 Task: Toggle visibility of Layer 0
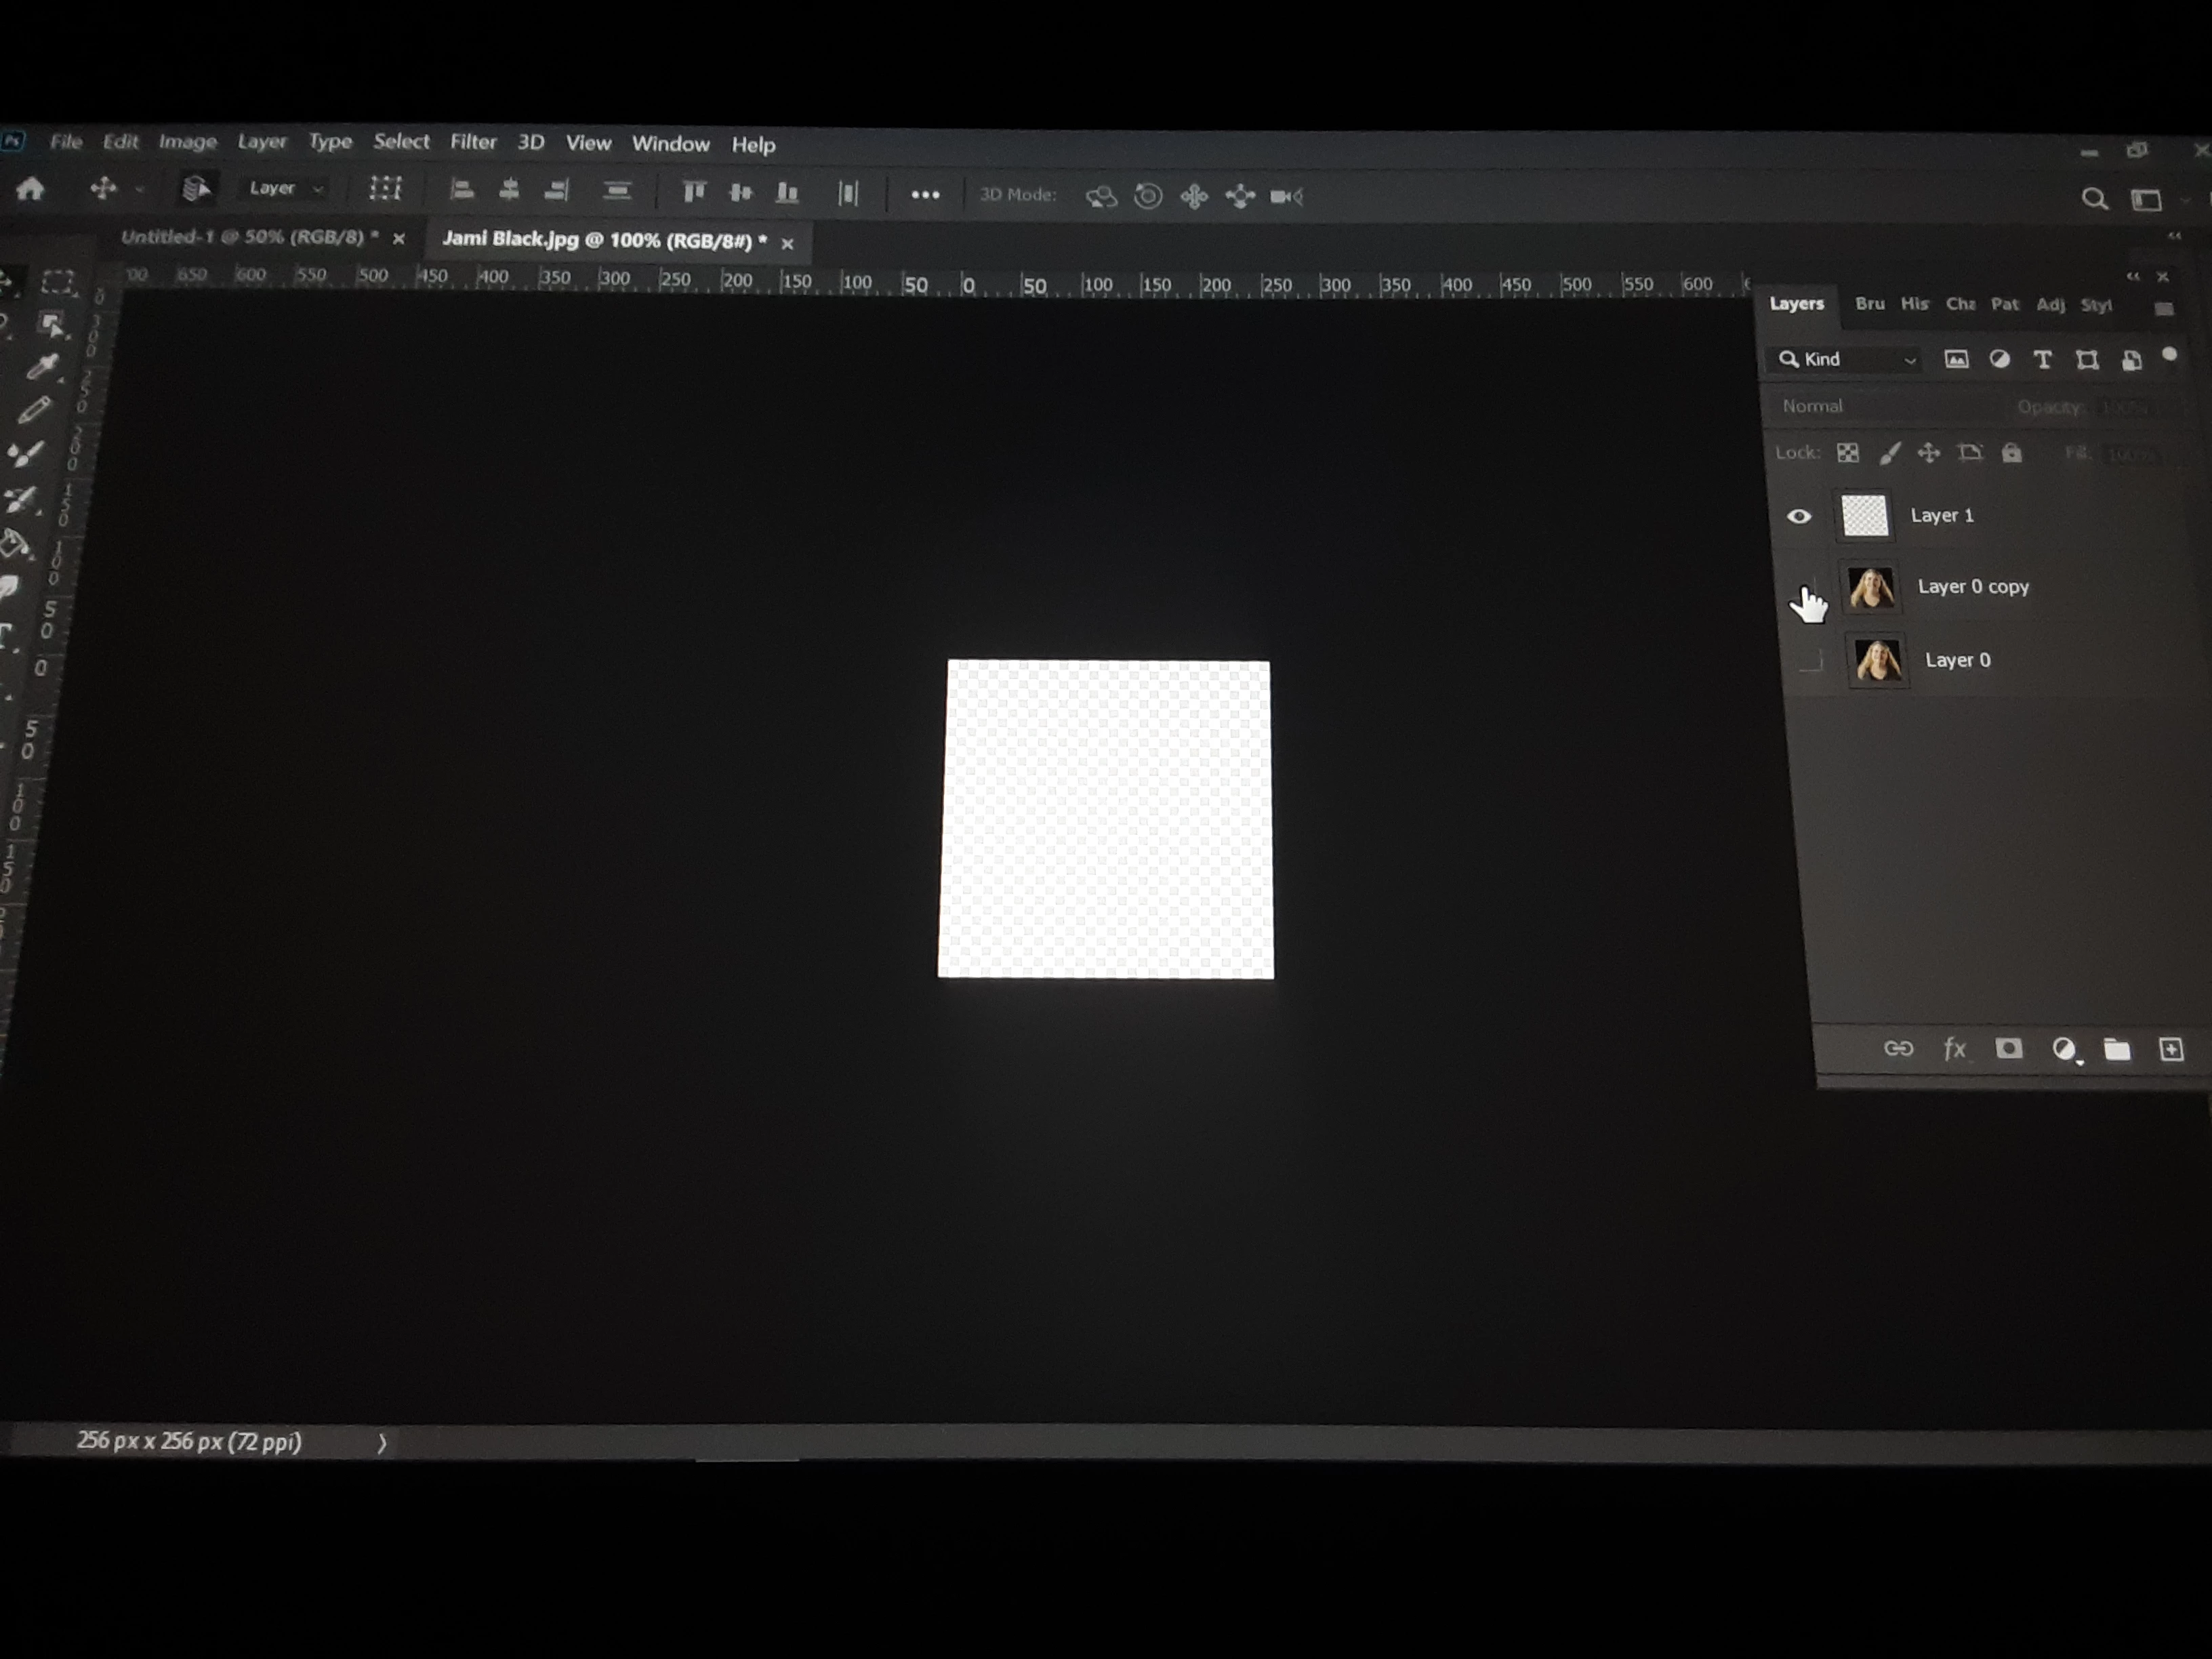point(1811,660)
